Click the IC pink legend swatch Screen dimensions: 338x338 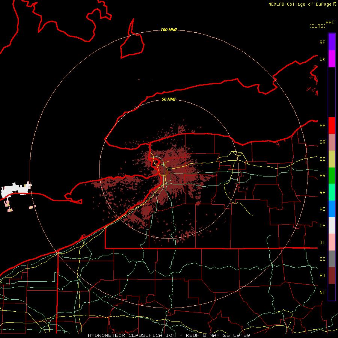332,242
